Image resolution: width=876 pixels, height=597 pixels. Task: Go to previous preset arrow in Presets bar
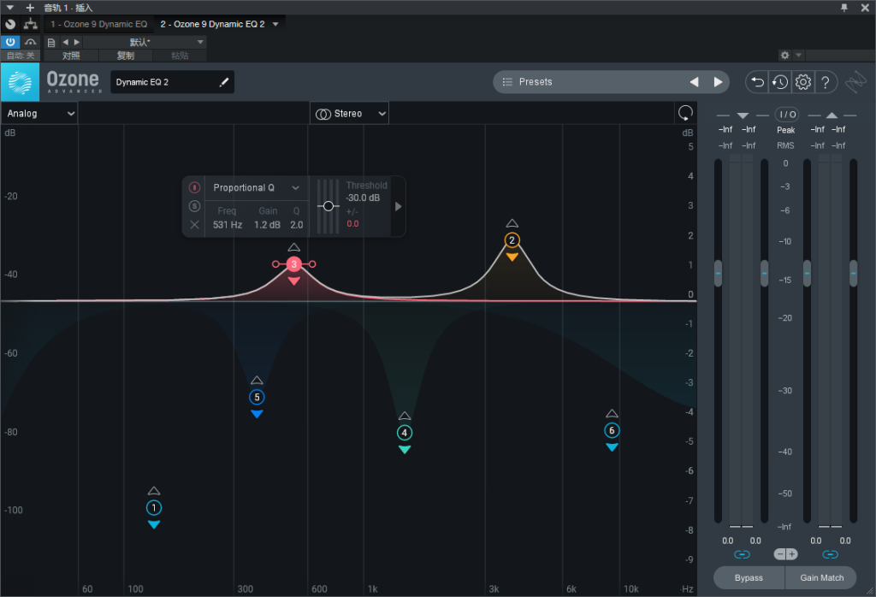694,82
